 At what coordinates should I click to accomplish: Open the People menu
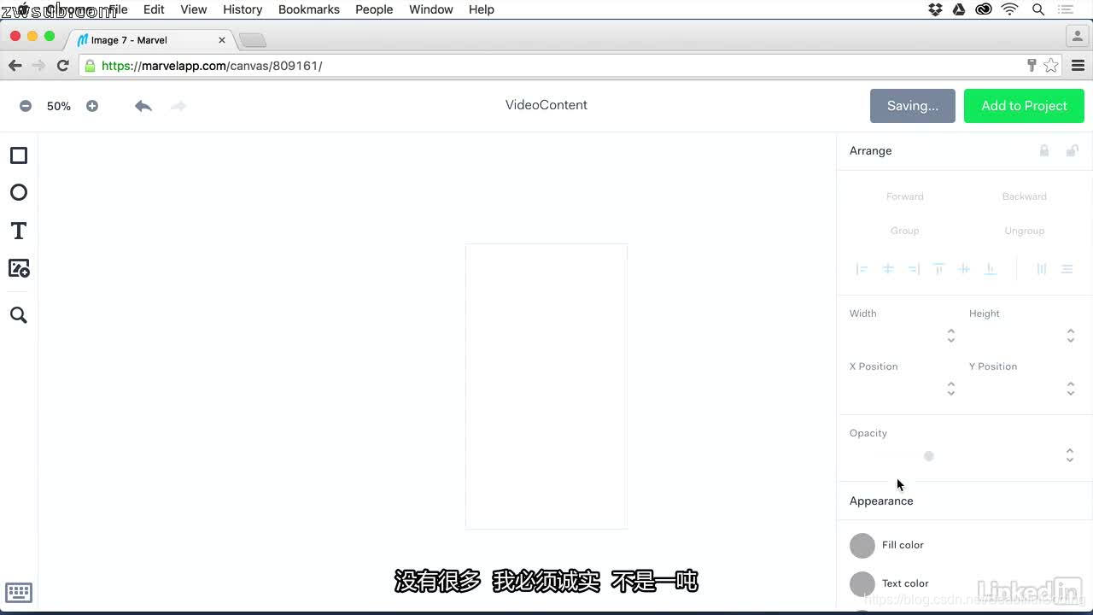coord(374,9)
